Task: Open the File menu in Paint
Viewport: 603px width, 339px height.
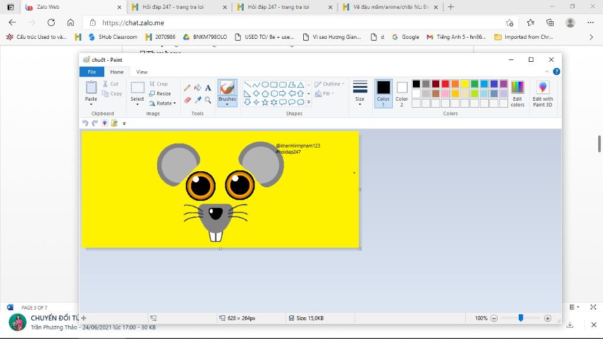Action: pos(92,72)
